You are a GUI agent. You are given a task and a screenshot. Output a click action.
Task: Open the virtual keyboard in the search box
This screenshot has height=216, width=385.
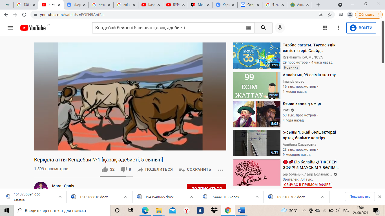[248, 28]
